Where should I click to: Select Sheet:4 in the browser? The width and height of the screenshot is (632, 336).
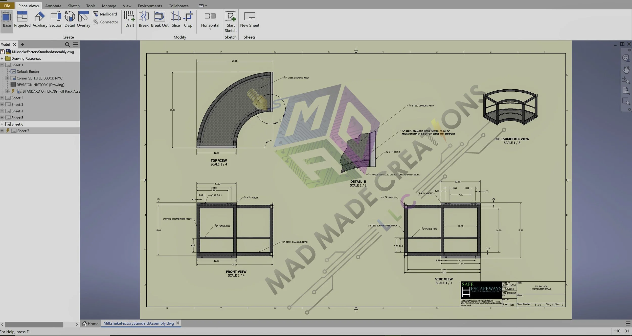pyautogui.click(x=14, y=111)
